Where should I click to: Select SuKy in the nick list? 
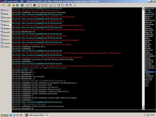pos(147,86)
